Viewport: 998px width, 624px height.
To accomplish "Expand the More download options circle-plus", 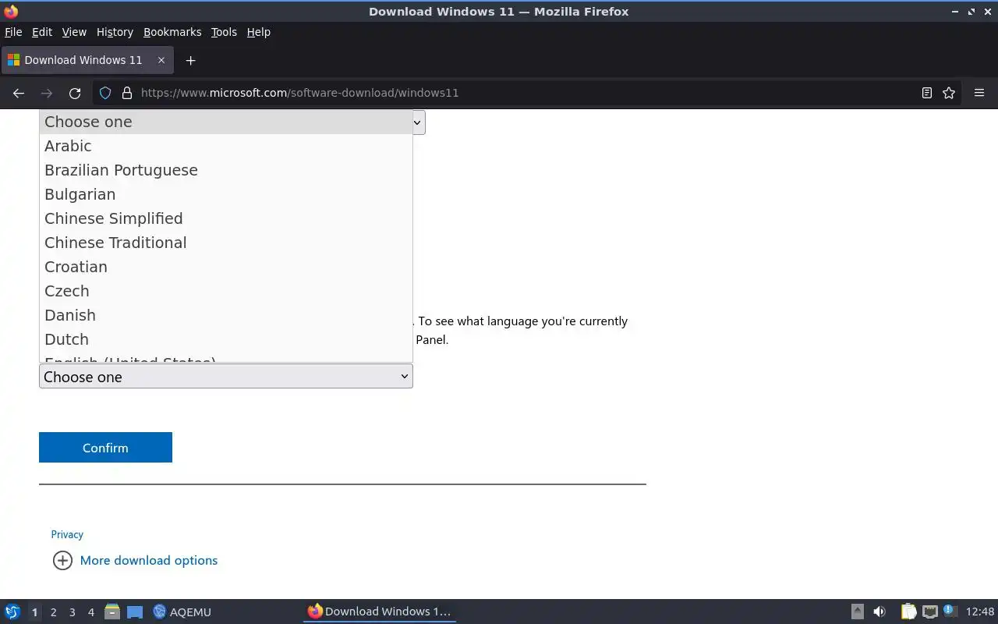I will pos(62,560).
